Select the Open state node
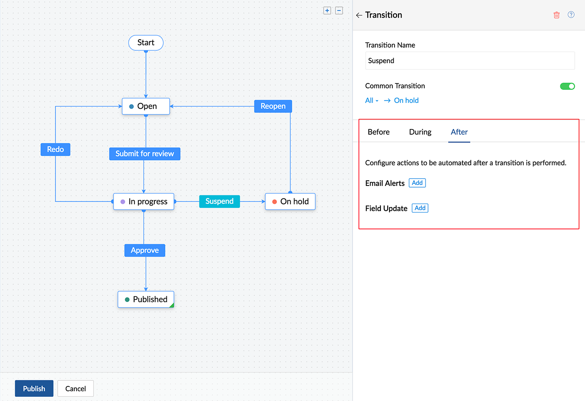The width and height of the screenshot is (585, 401). click(x=146, y=106)
